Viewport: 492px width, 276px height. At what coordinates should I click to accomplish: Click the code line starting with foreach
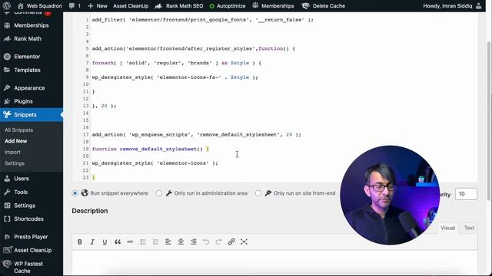[x=176, y=63]
